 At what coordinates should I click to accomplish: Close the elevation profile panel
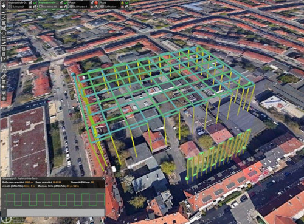click(x=103, y=178)
